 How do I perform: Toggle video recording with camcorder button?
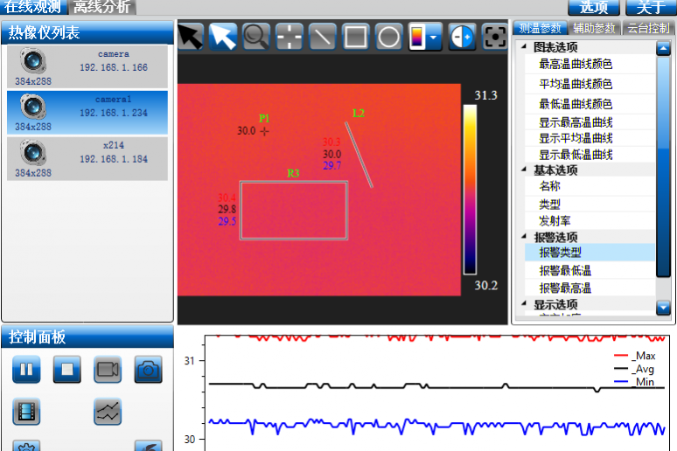point(108,370)
